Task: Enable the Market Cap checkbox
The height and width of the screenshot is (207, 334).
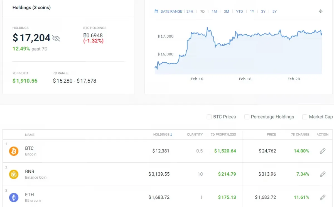Action: [x=305, y=117]
